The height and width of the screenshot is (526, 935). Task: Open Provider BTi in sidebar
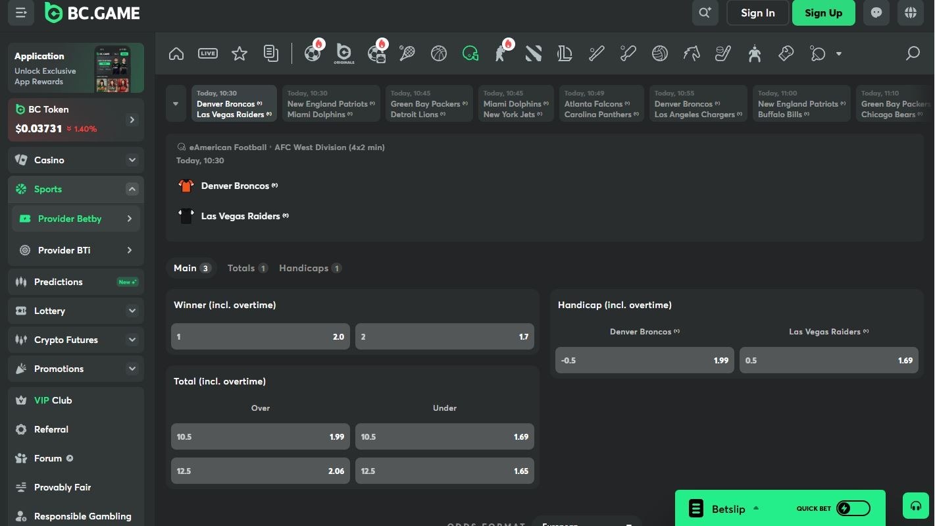[x=76, y=250]
